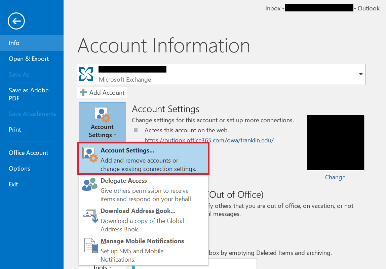The width and height of the screenshot is (386, 269).
Task: Click the Account Settings menu entry icon
Action: click(x=90, y=155)
